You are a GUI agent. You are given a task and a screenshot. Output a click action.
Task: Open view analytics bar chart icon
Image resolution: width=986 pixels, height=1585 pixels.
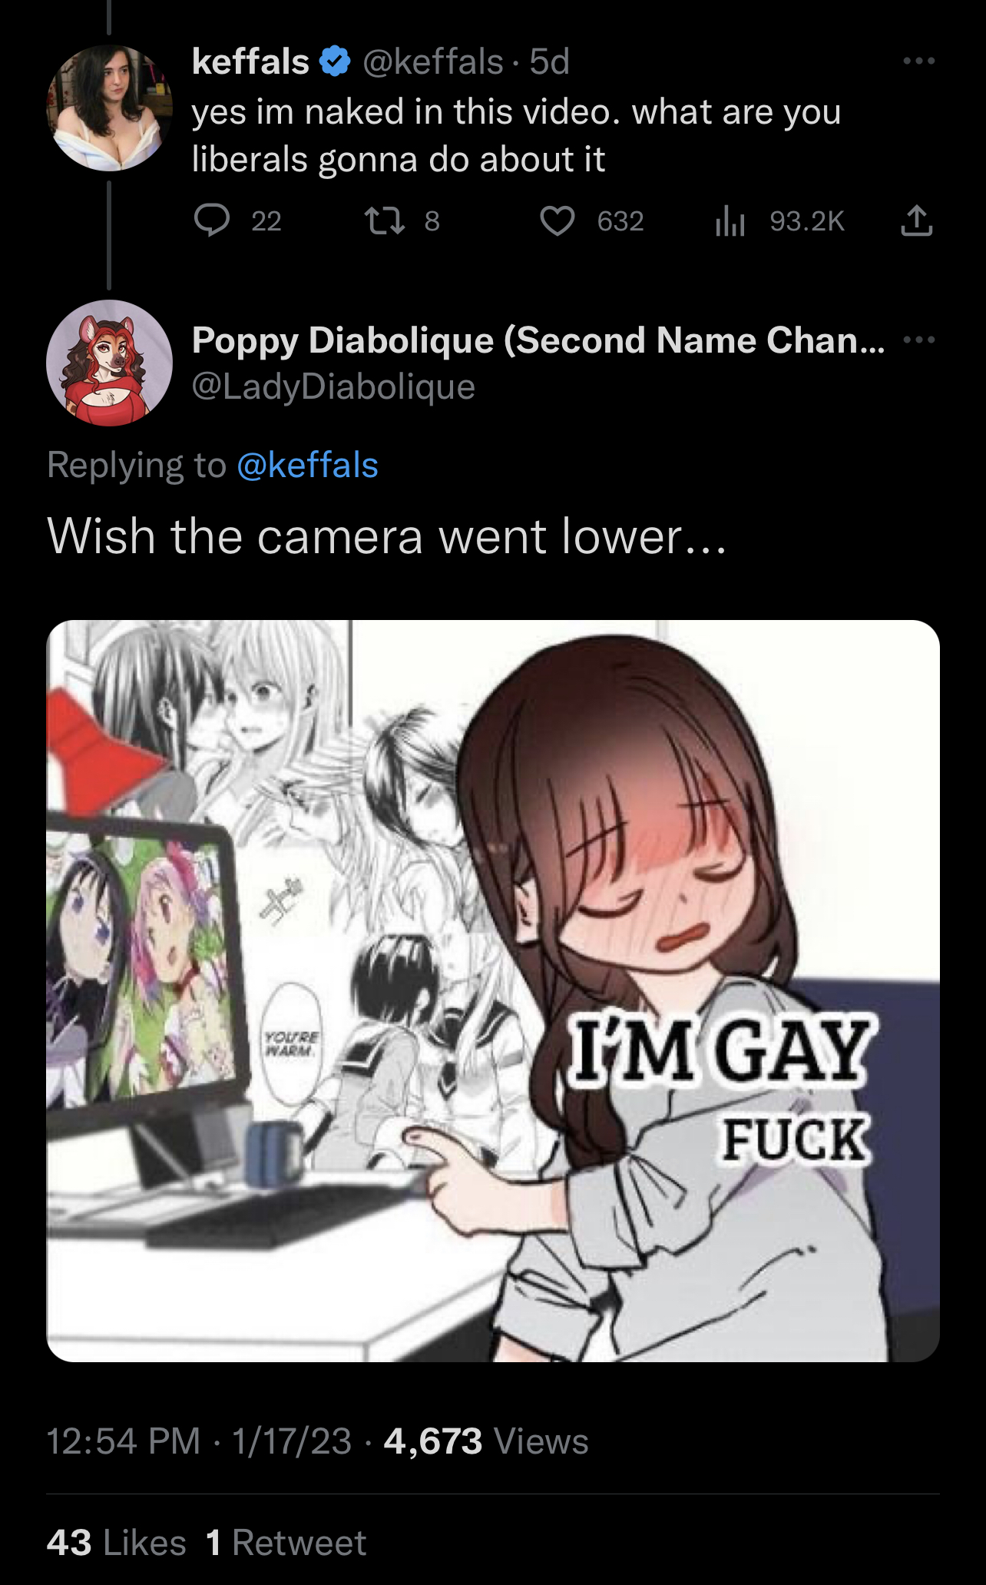click(730, 221)
